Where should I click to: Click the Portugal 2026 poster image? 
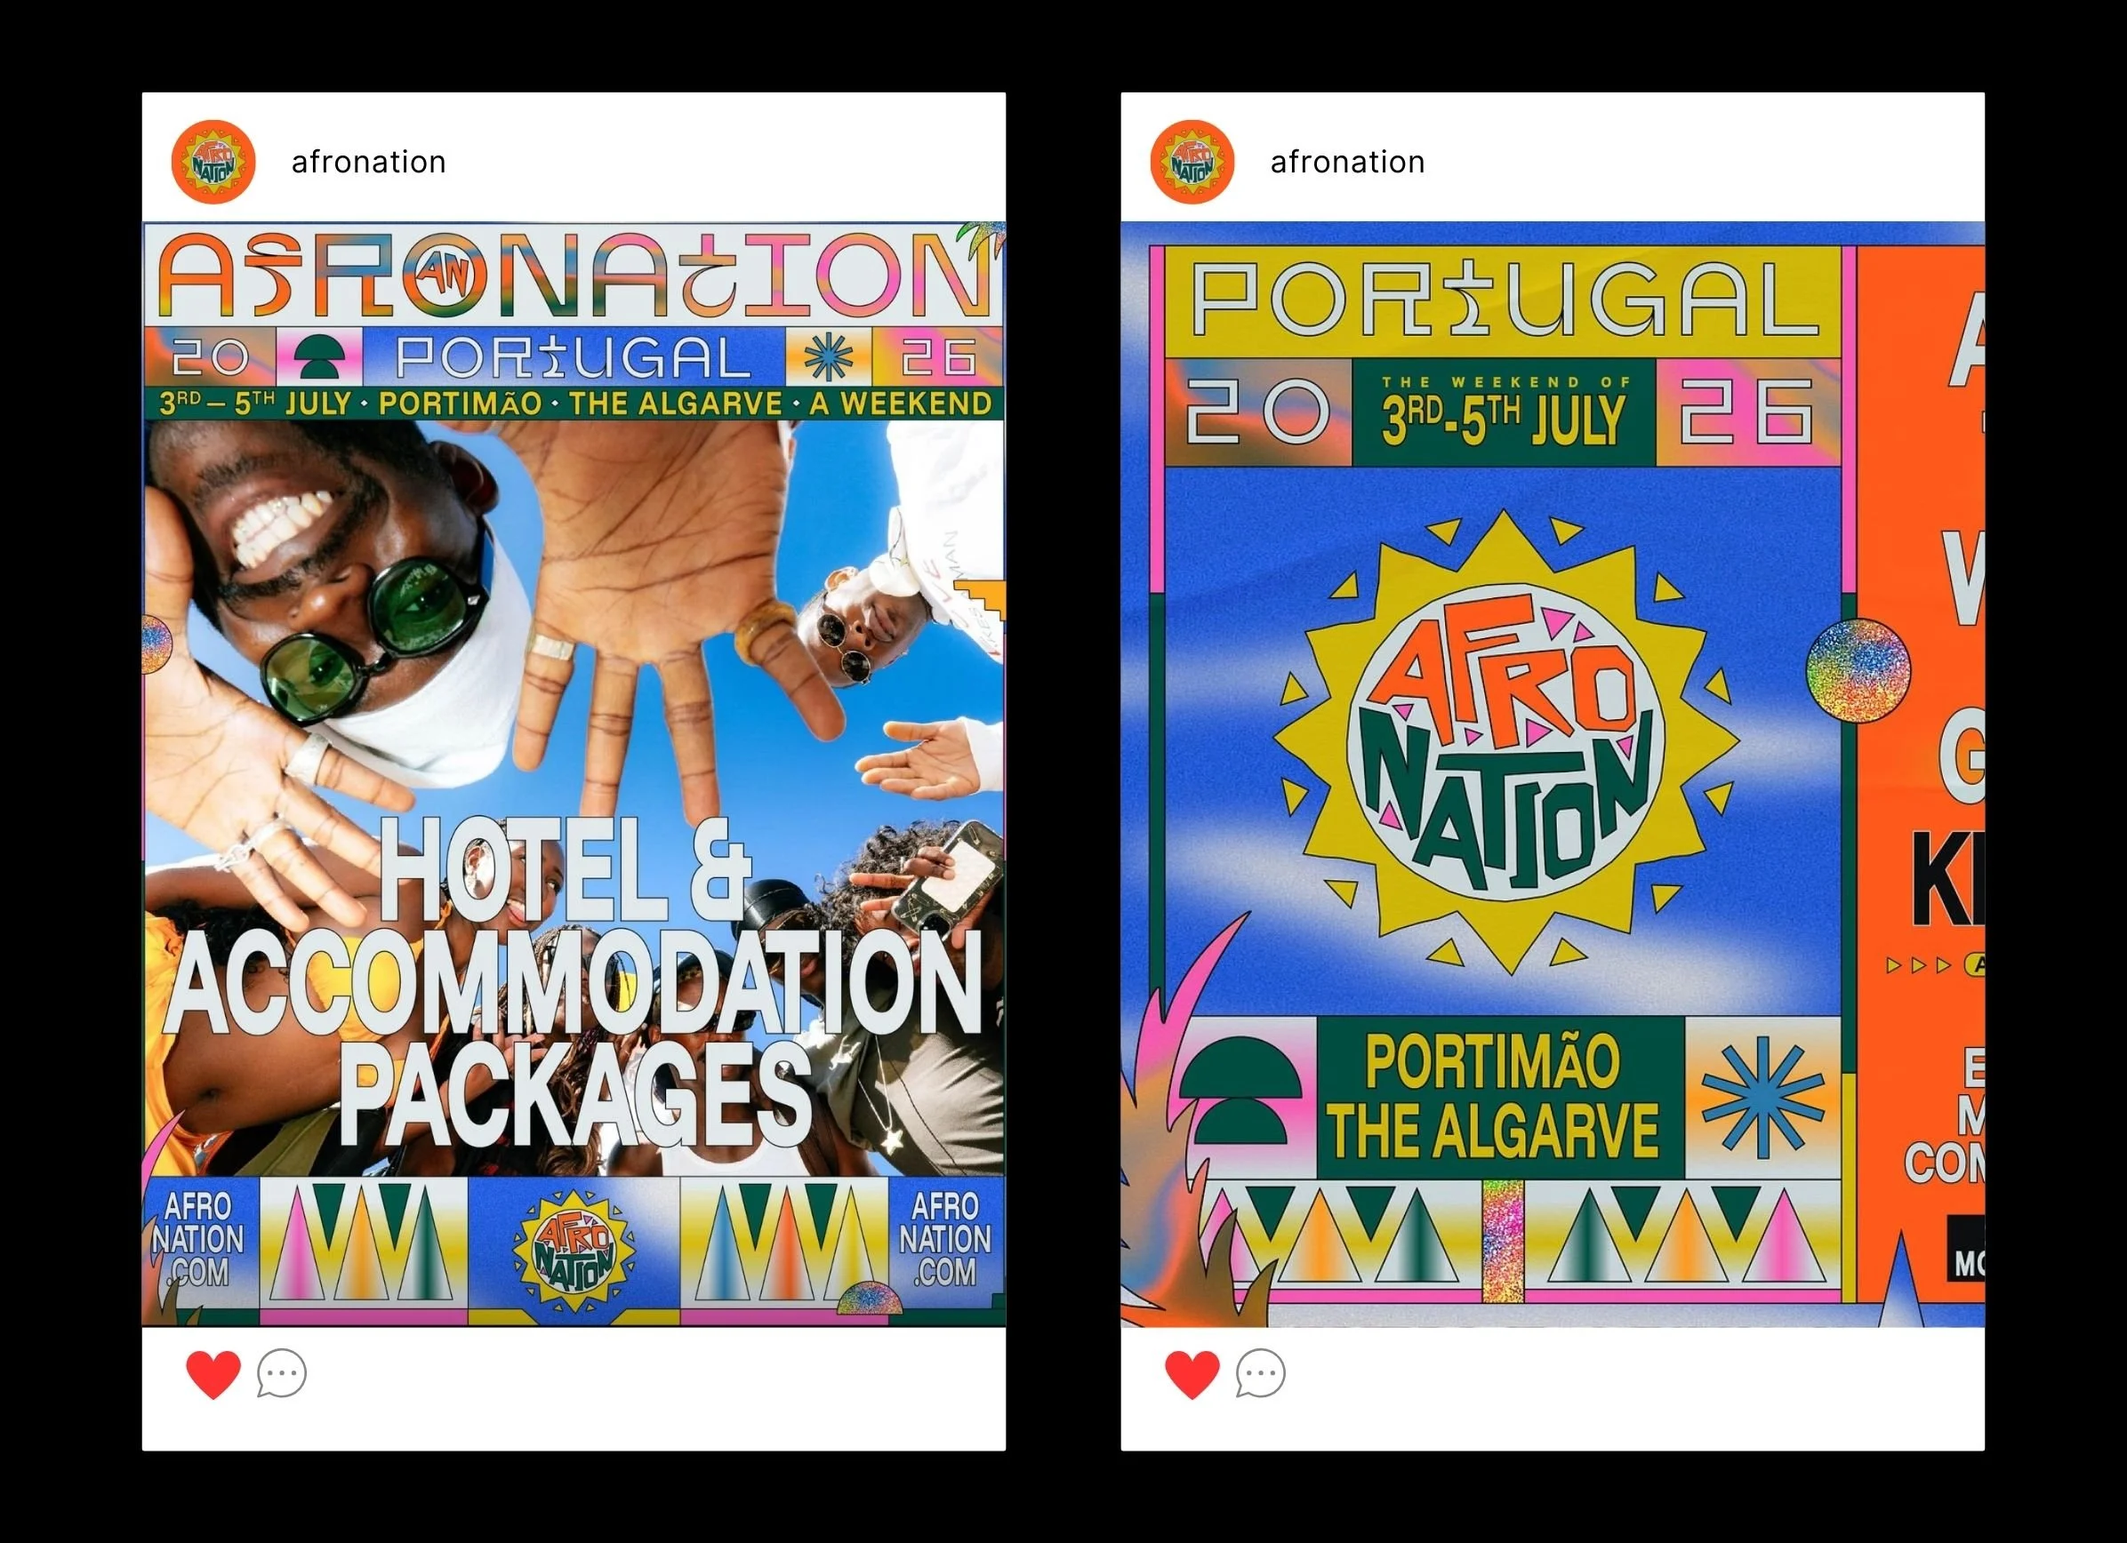tap(1553, 774)
